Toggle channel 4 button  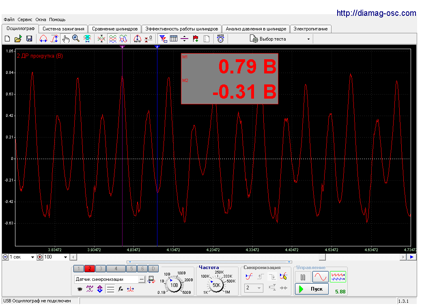click(116, 268)
